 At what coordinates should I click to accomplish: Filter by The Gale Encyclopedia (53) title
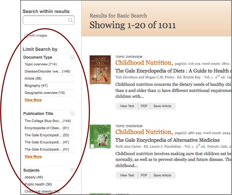click(x=47, y=135)
